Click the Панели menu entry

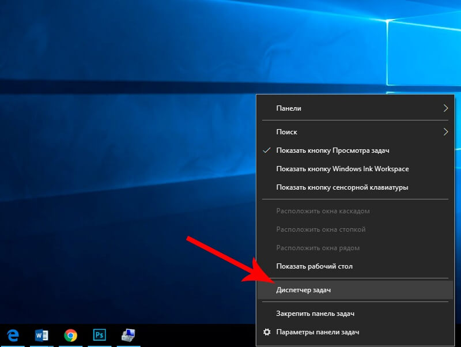[x=287, y=108]
